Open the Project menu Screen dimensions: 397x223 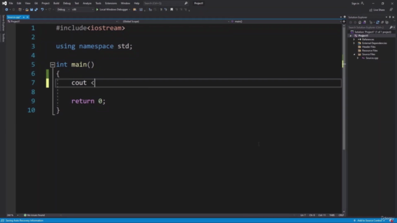point(45,3)
